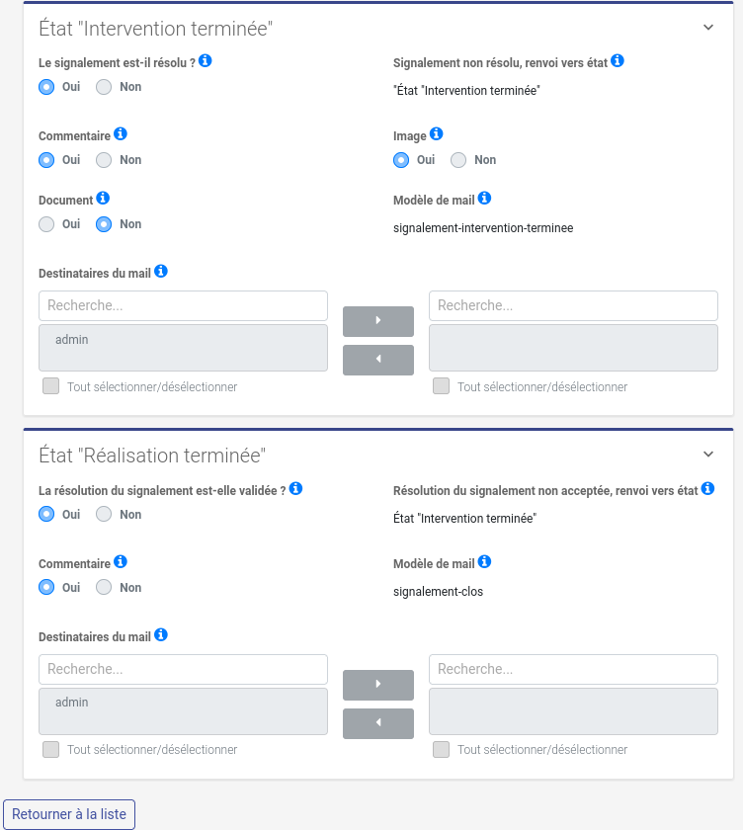743x830 pixels.
Task: Check "Tout sélectionner/désélectionner" below the admin list
Action: click(50, 385)
